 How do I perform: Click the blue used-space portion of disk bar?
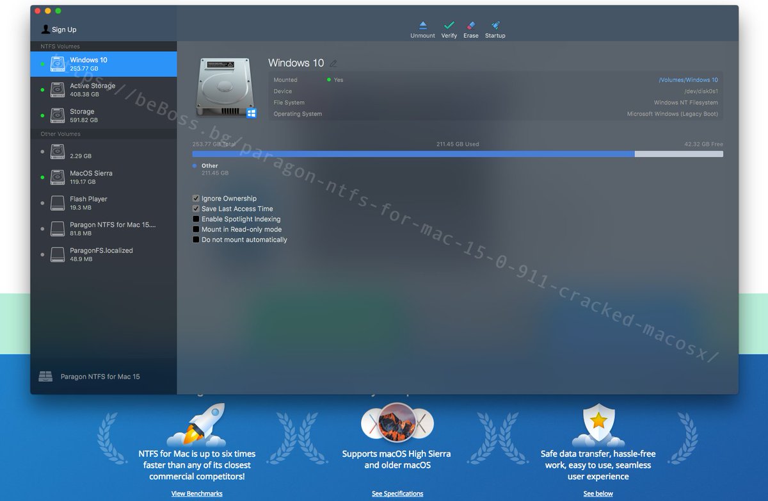tap(413, 154)
